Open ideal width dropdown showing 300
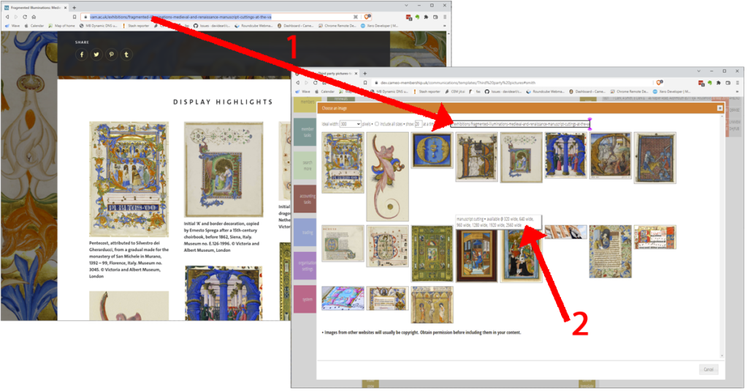 (x=350, y=124)
